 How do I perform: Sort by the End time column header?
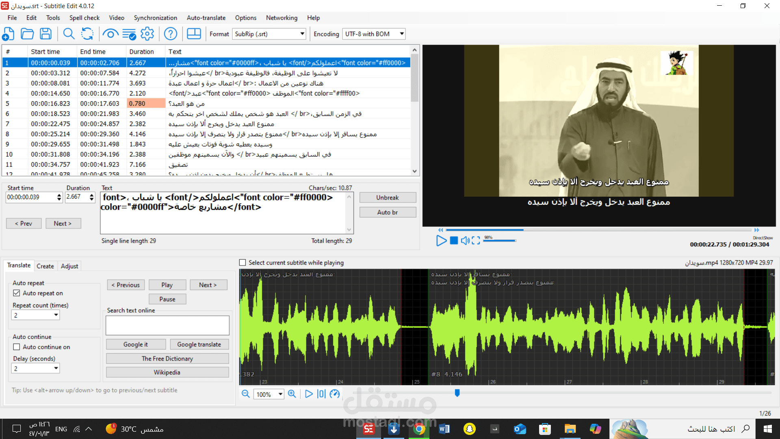click(101, 52)
